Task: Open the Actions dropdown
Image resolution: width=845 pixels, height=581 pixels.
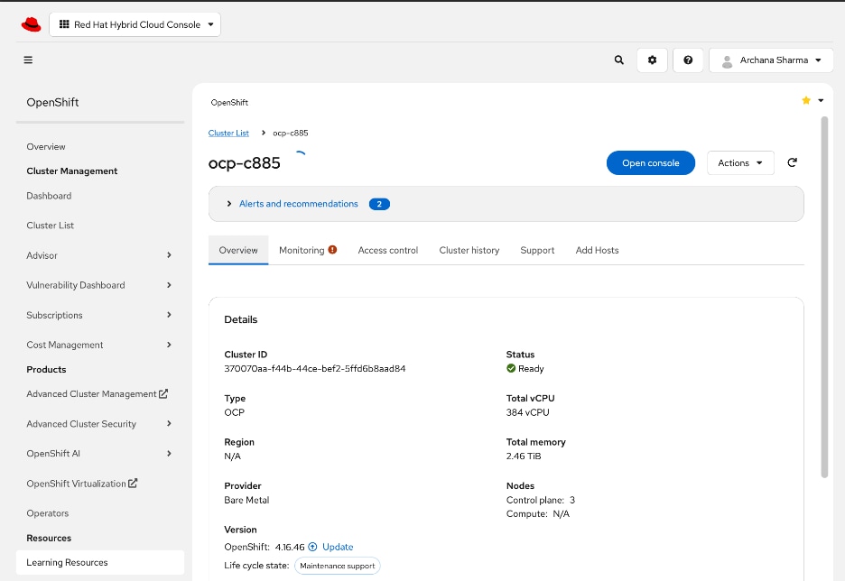Action: click(739, 162)
